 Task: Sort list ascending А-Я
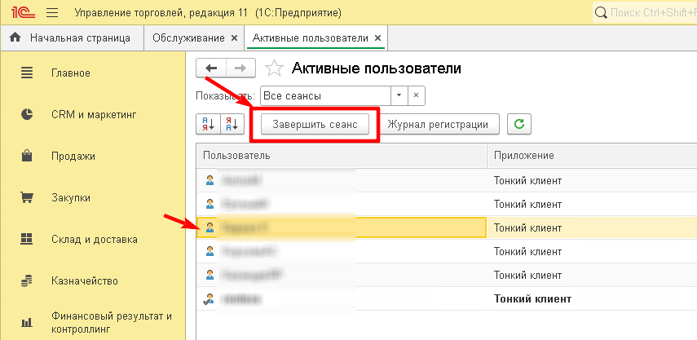pos(208,124)
